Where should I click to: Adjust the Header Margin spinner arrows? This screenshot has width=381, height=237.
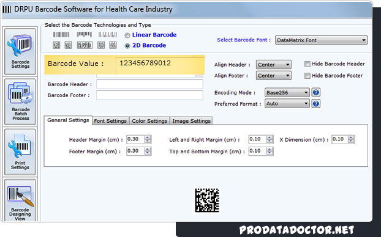point(148,139)
